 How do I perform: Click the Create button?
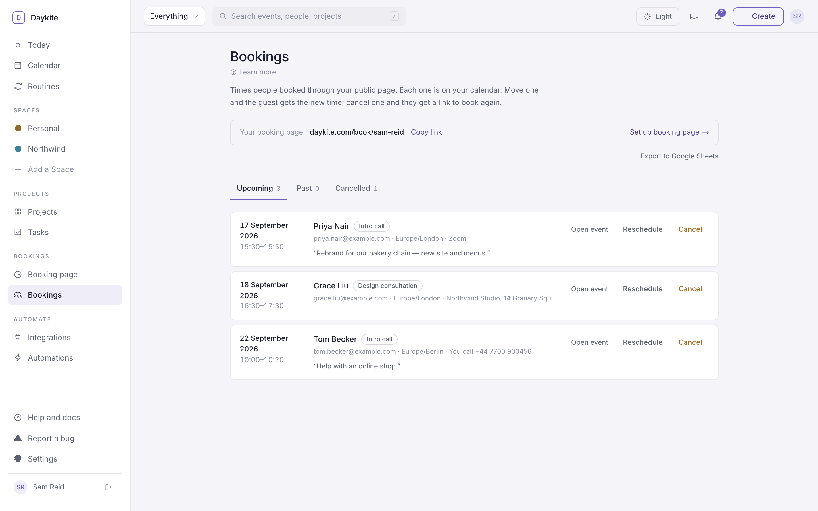[758, 16]
